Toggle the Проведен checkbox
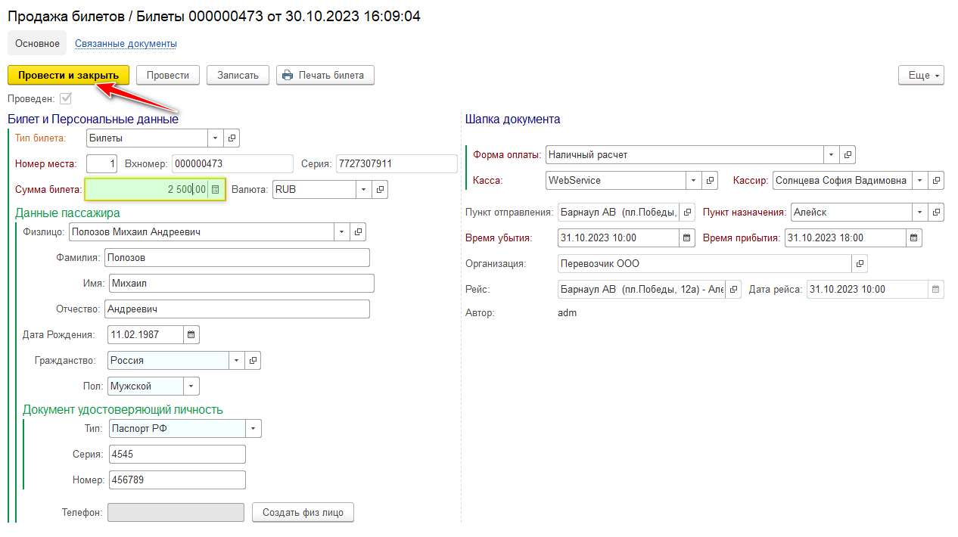The image size is (958, 537). point(66,98)
